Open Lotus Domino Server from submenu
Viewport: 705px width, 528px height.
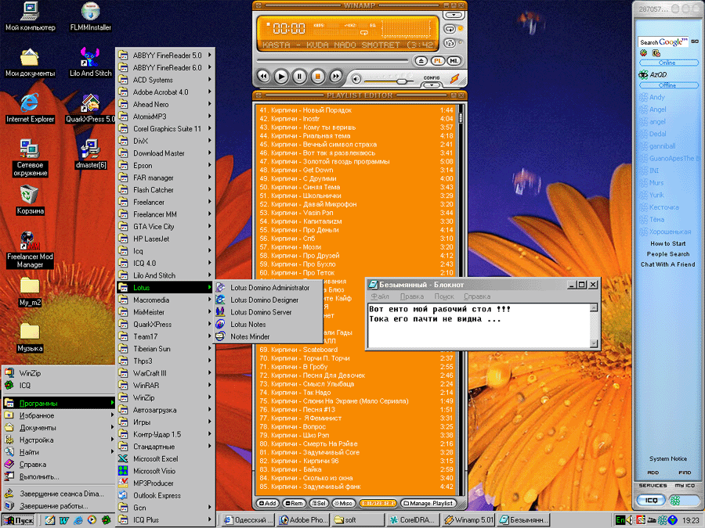coord(268,312)
